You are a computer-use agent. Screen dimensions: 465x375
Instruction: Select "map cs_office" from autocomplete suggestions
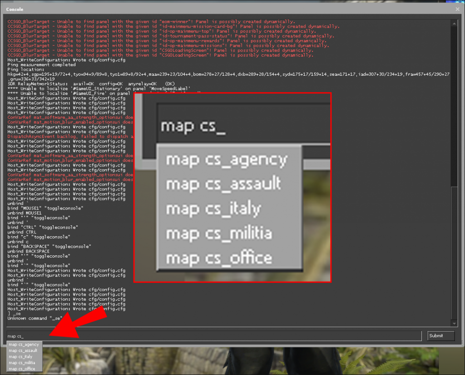tap(21, 369)
